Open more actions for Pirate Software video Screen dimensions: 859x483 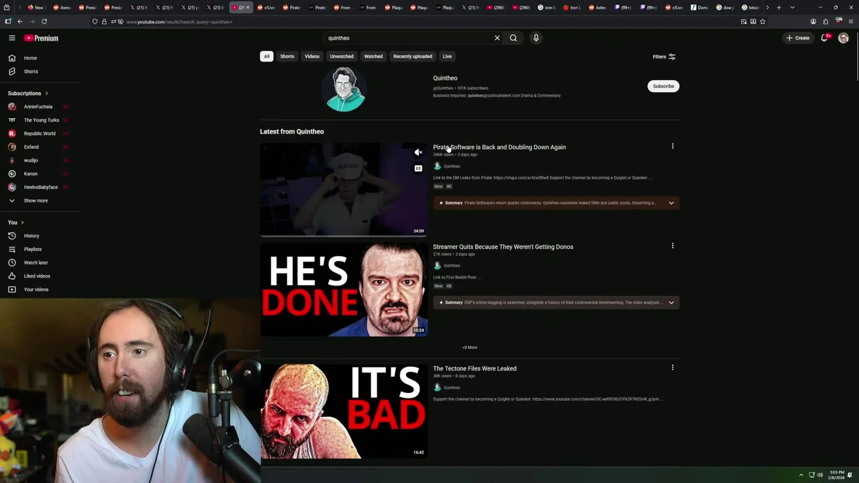click(672, 146)
